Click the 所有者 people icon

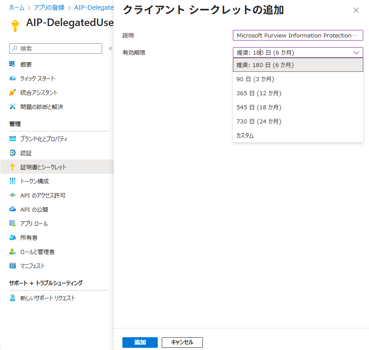(12, 237)
